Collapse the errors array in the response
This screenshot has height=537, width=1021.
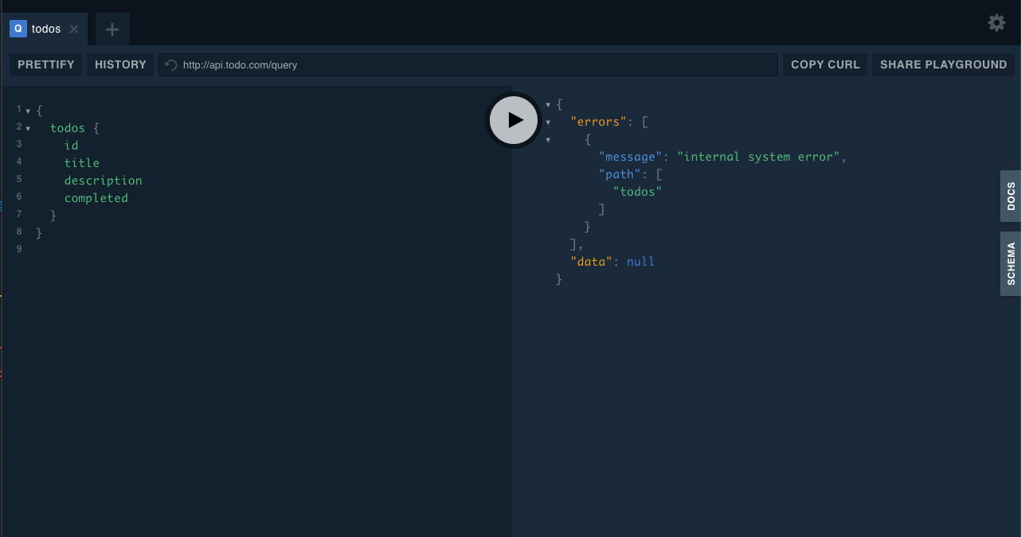(547, 121)
